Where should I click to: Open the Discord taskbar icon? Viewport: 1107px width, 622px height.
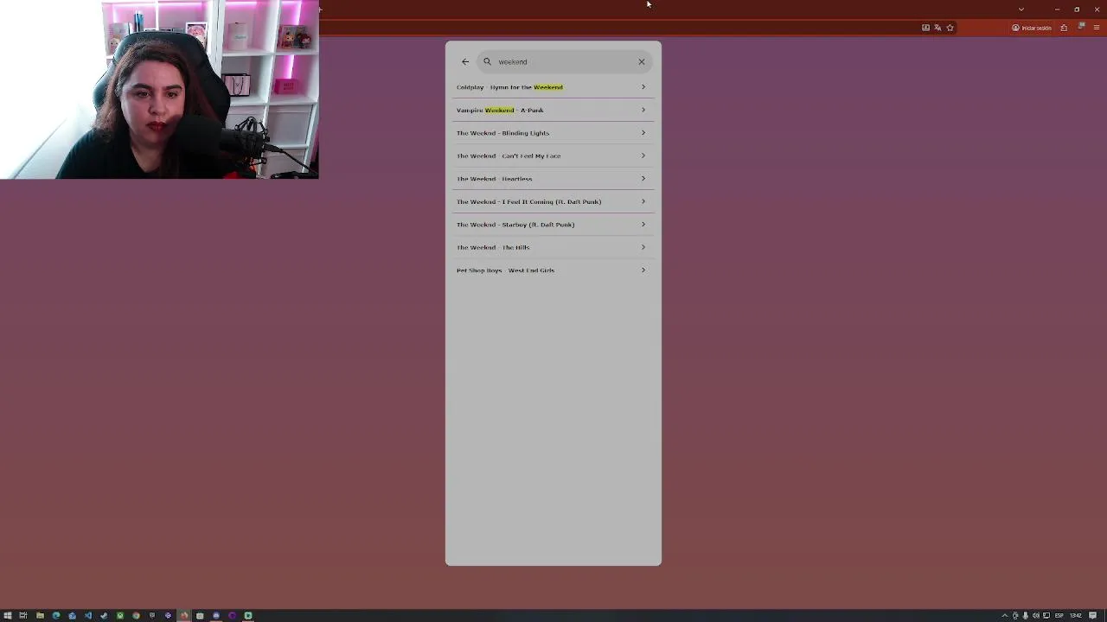click(216, 616)
